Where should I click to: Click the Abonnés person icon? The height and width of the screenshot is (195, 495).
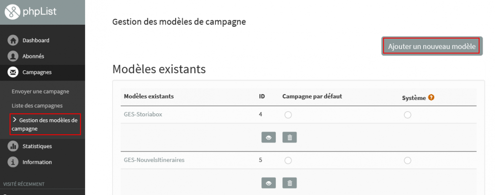13,56
